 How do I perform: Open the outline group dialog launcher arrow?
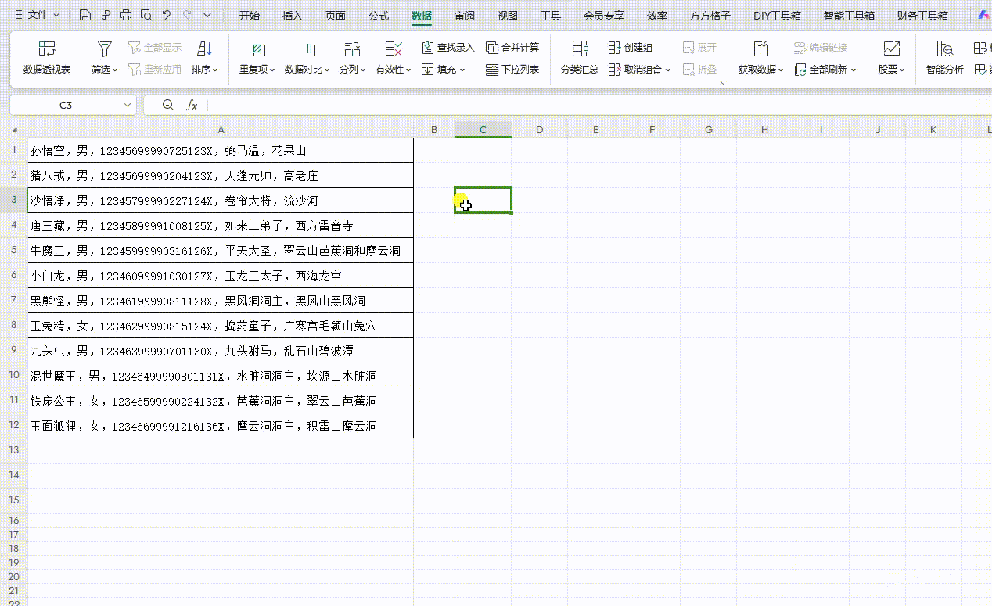722,83
